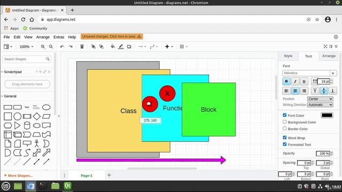342x192 pixels.
Task: Open the 100% zoom level dropdown
Action: 27,46
